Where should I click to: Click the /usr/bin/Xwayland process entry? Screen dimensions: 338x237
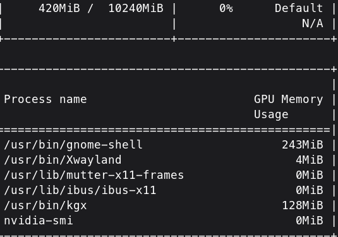(x=63, y=160)
